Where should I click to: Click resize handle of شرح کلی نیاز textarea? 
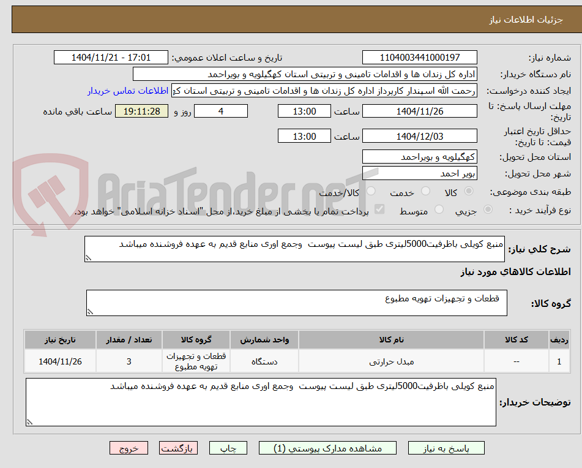tap(88, 258)
